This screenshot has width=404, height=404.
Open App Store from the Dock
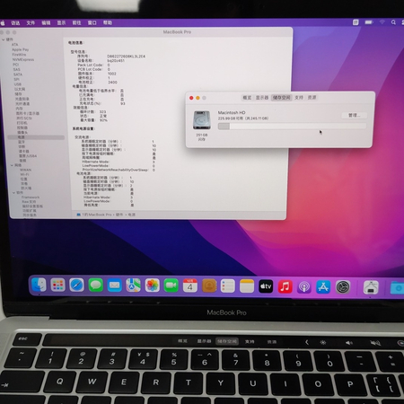point(323,287)
